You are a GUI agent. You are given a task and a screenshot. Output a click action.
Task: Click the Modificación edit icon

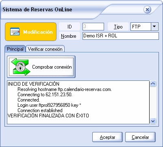pos(15,32)
